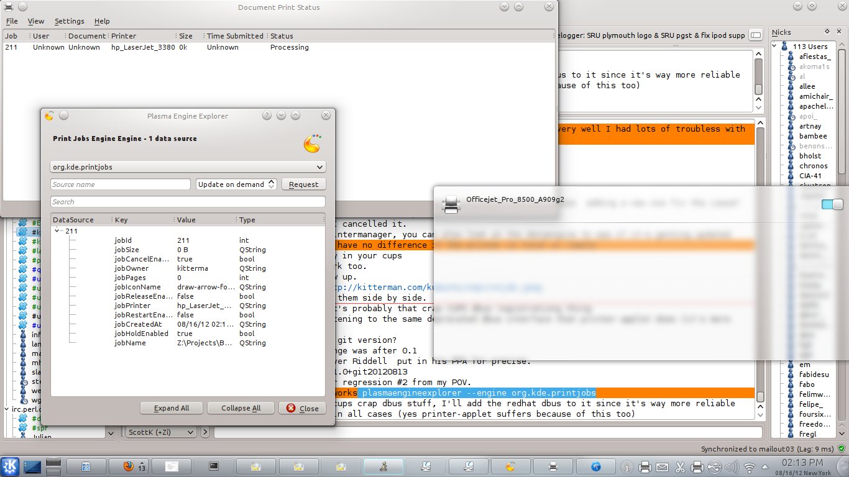849x477 pixels.
Task: Sort print jobs by Printer column header
Action: point(143,36)
